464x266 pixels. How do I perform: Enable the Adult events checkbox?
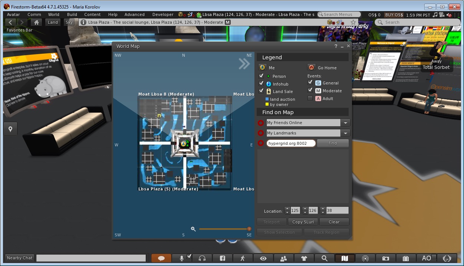[310, 98]
